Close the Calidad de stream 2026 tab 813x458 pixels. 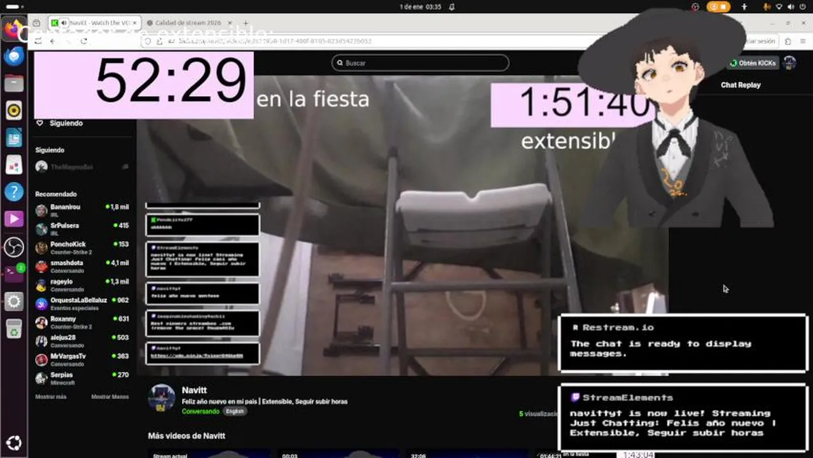[229, 23]
